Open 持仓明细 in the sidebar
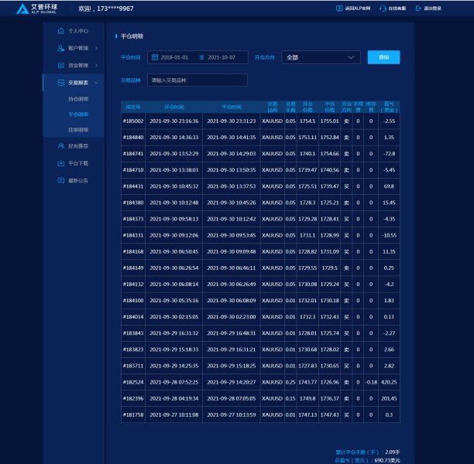The image size is (474, 464). click(78, 99)
